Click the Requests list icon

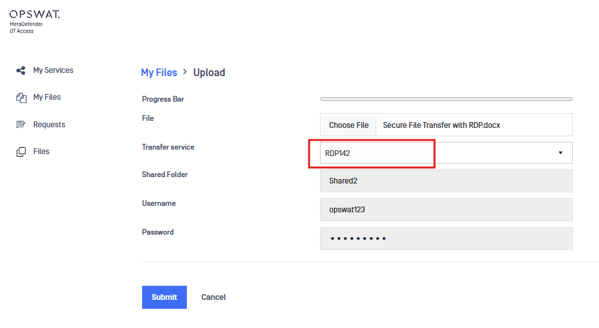click(20, 125)
